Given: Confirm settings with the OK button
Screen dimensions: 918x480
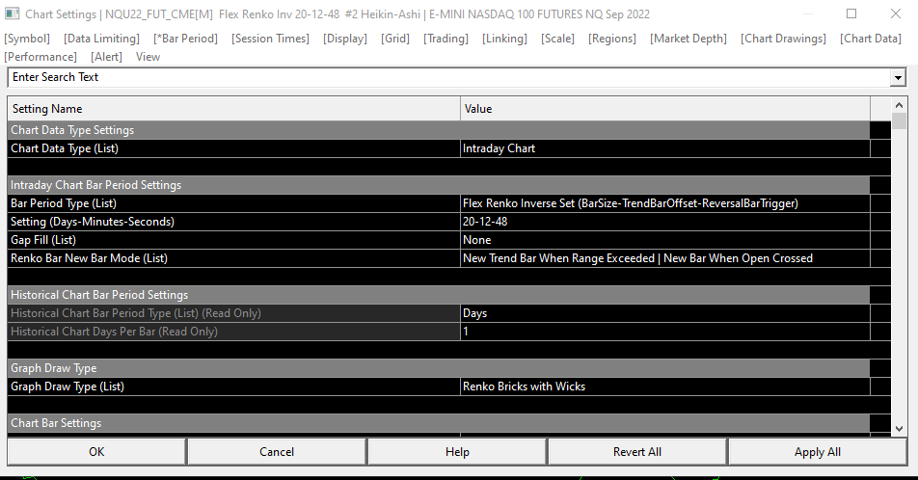Looking at the screenshot, I should click(96, 452).
